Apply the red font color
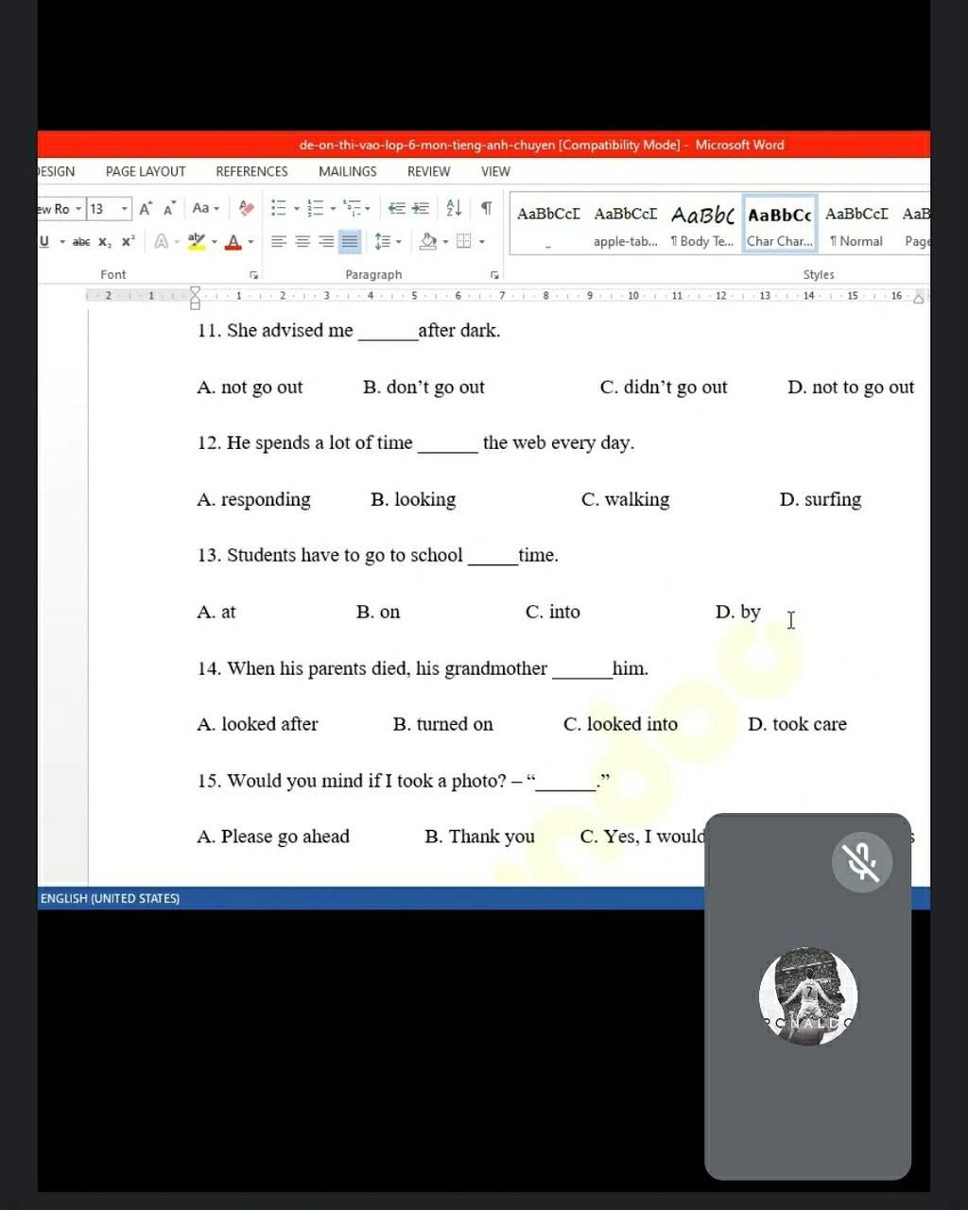The height and width of the screenshot is (1210, 968). 233,242
